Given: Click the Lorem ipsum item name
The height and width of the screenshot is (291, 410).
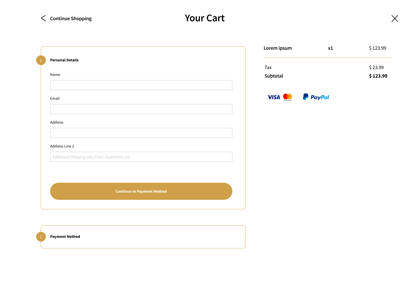Looking at the screenshot, I should pyautogui.click(x=278, y=48).
